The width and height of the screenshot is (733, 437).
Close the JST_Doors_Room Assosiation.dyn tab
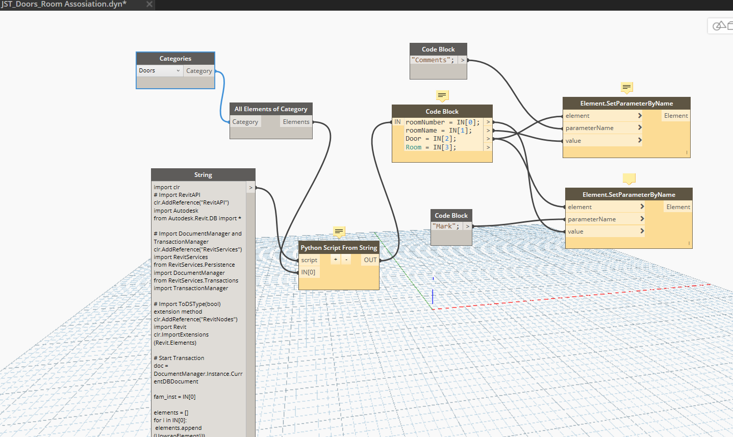click(149, 4)
